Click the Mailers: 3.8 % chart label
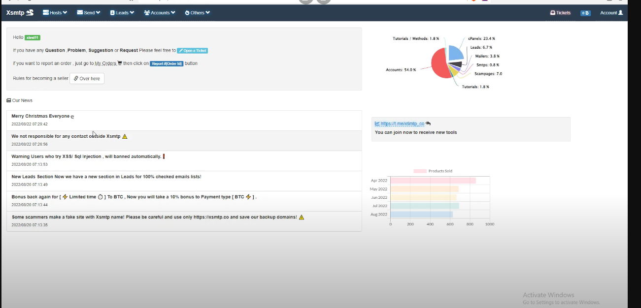The height and width of the screenshot is (308, 641). 487,56
